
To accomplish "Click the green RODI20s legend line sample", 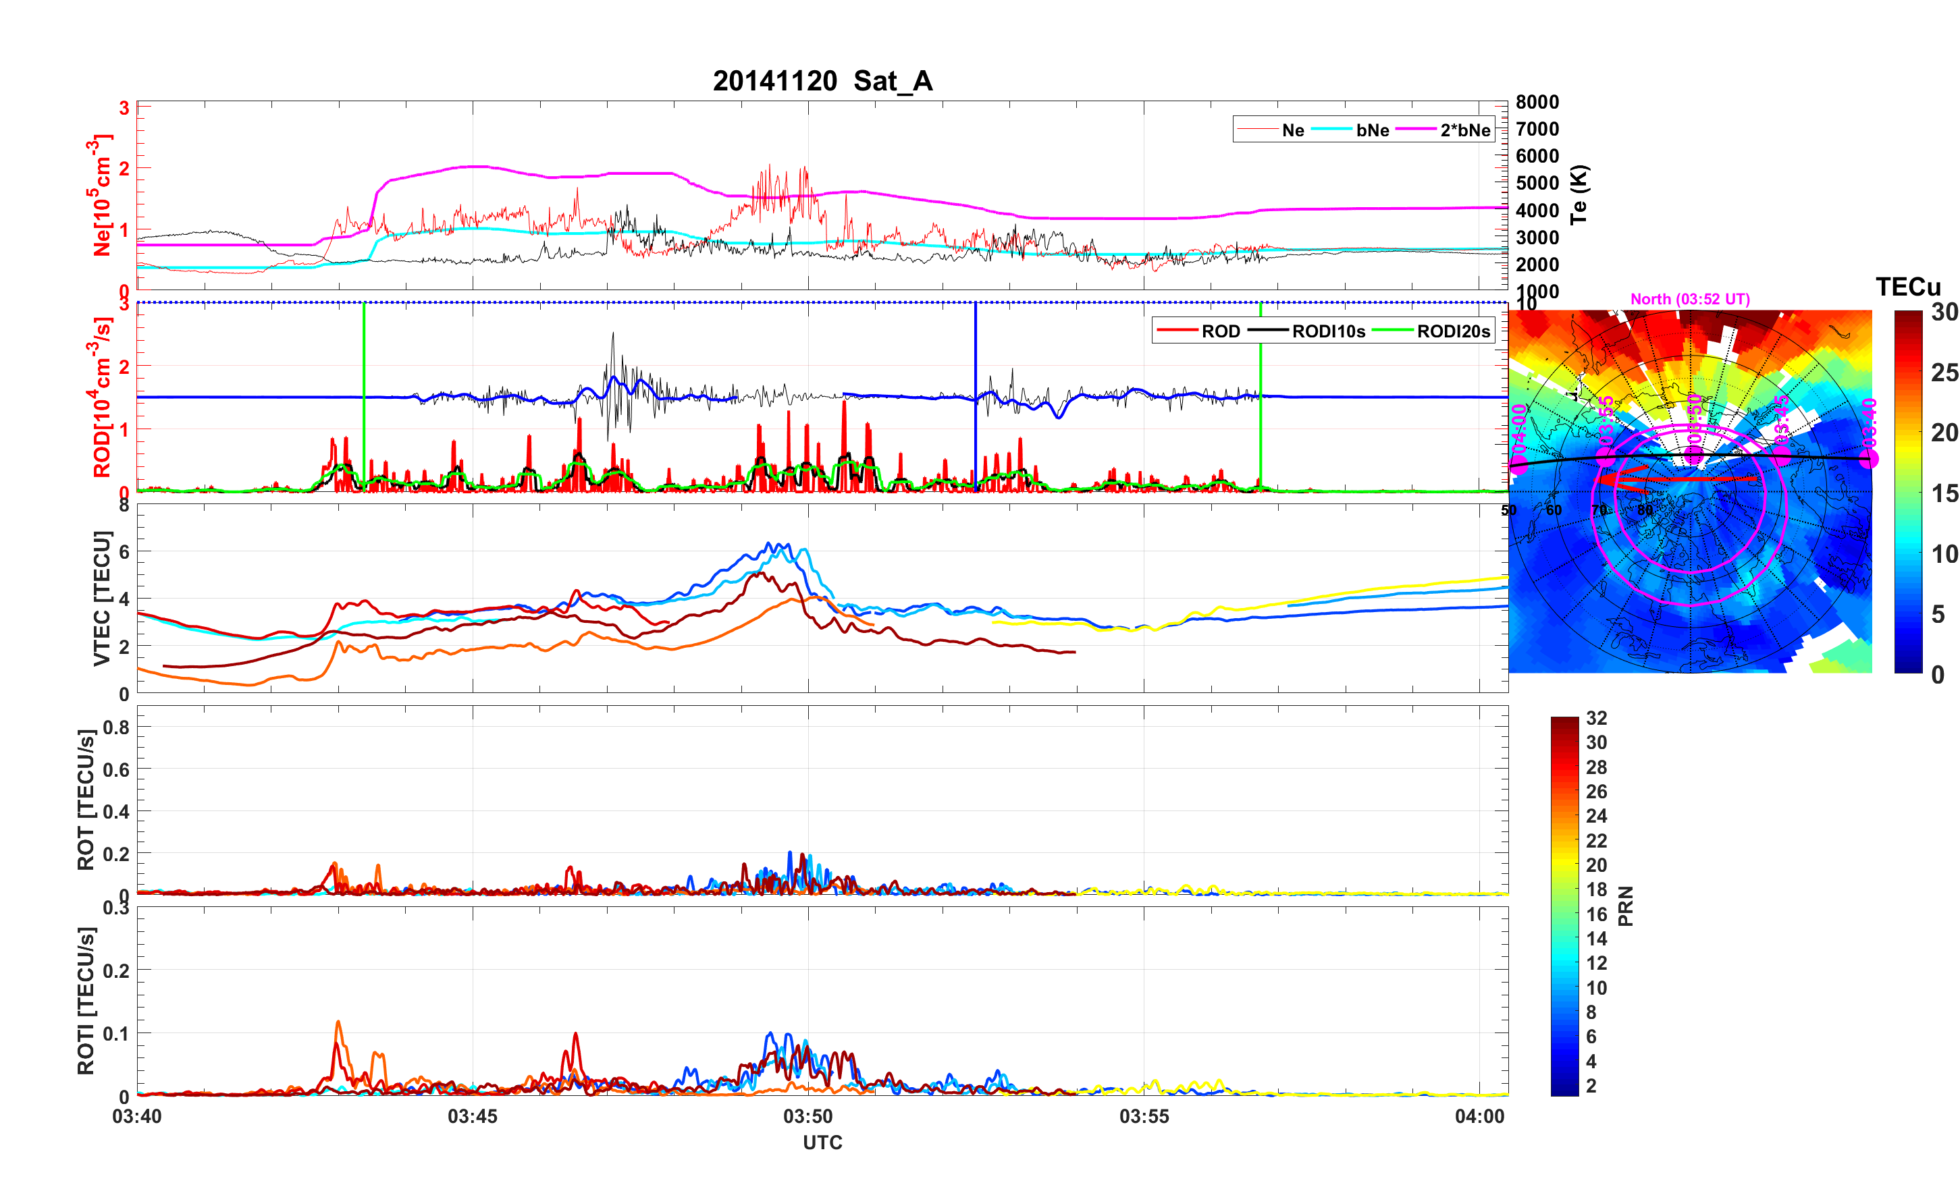I will pyautogui.click(x=1394, y=331).
